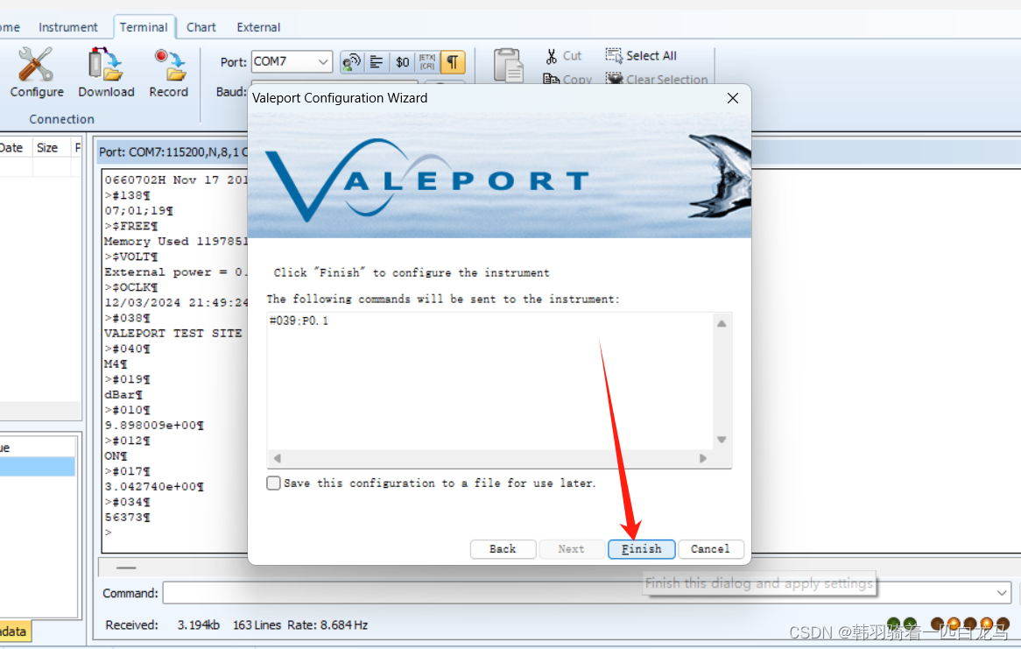Switch to the External tab

258,27
